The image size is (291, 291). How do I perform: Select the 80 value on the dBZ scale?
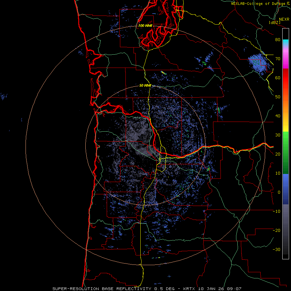coord(278,39)
